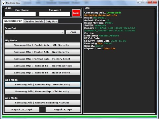Click Samsung Mtp Reboot To Reboot Phone
This screenshot has height=119, width=159.
click(x=42, y=73)
